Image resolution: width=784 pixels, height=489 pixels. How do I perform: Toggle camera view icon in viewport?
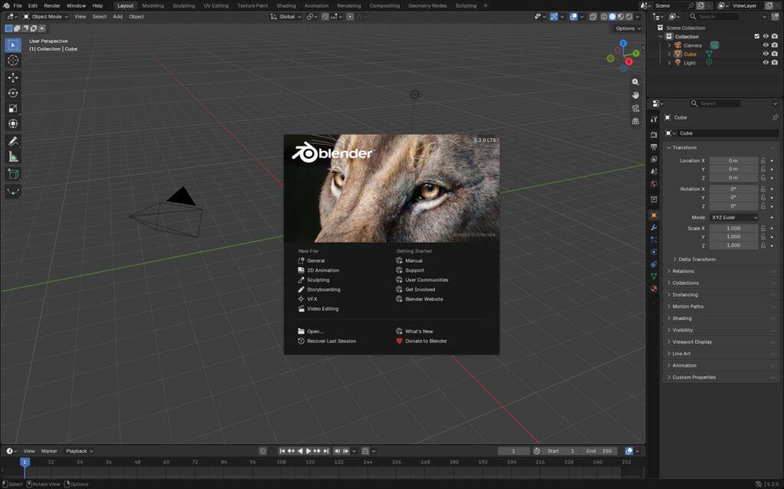[x=635, y=108]
